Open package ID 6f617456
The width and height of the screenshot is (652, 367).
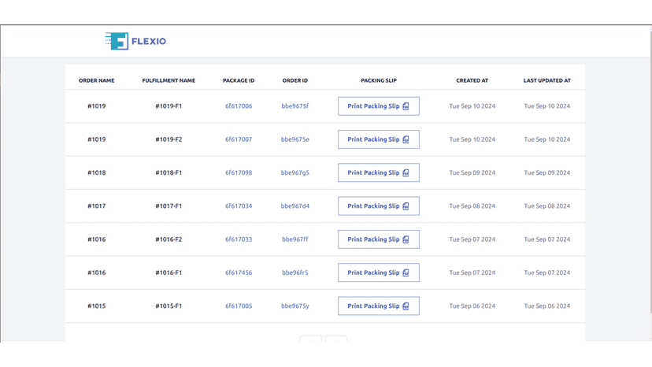(x=239, y=272)
